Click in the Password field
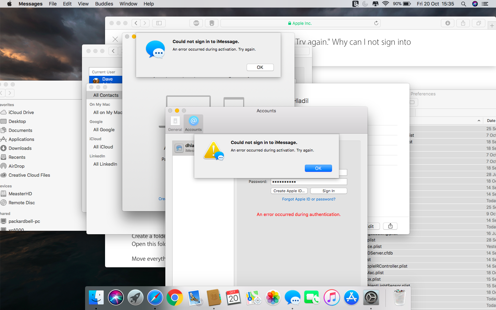496x310 pixels. [309, 182]
